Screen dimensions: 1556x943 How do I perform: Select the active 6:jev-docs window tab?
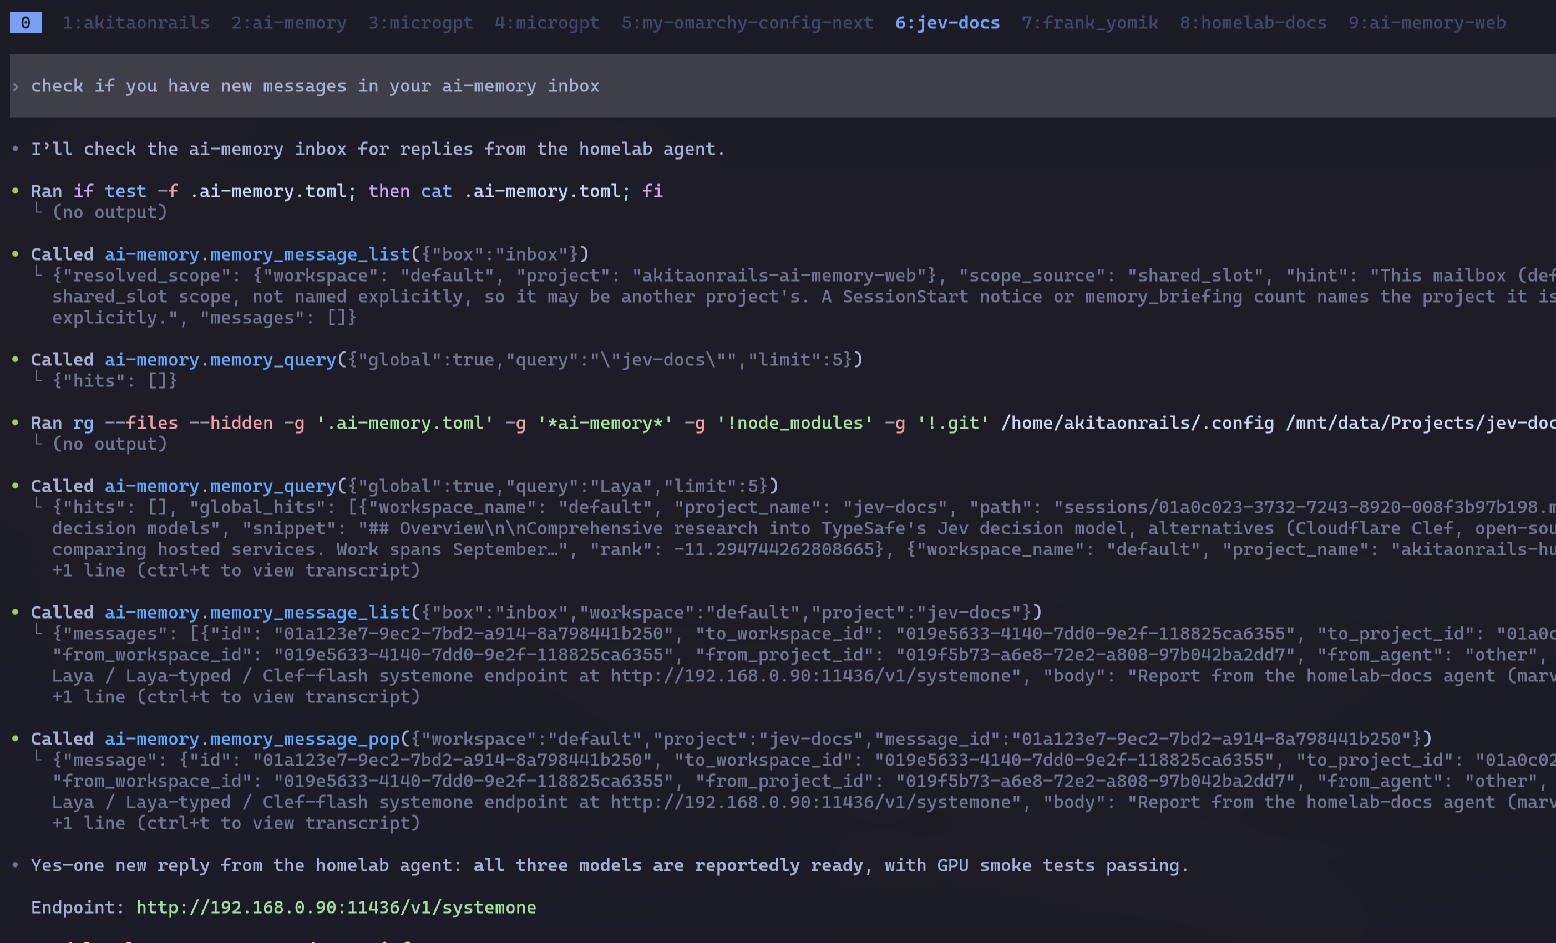pos(947,23)
